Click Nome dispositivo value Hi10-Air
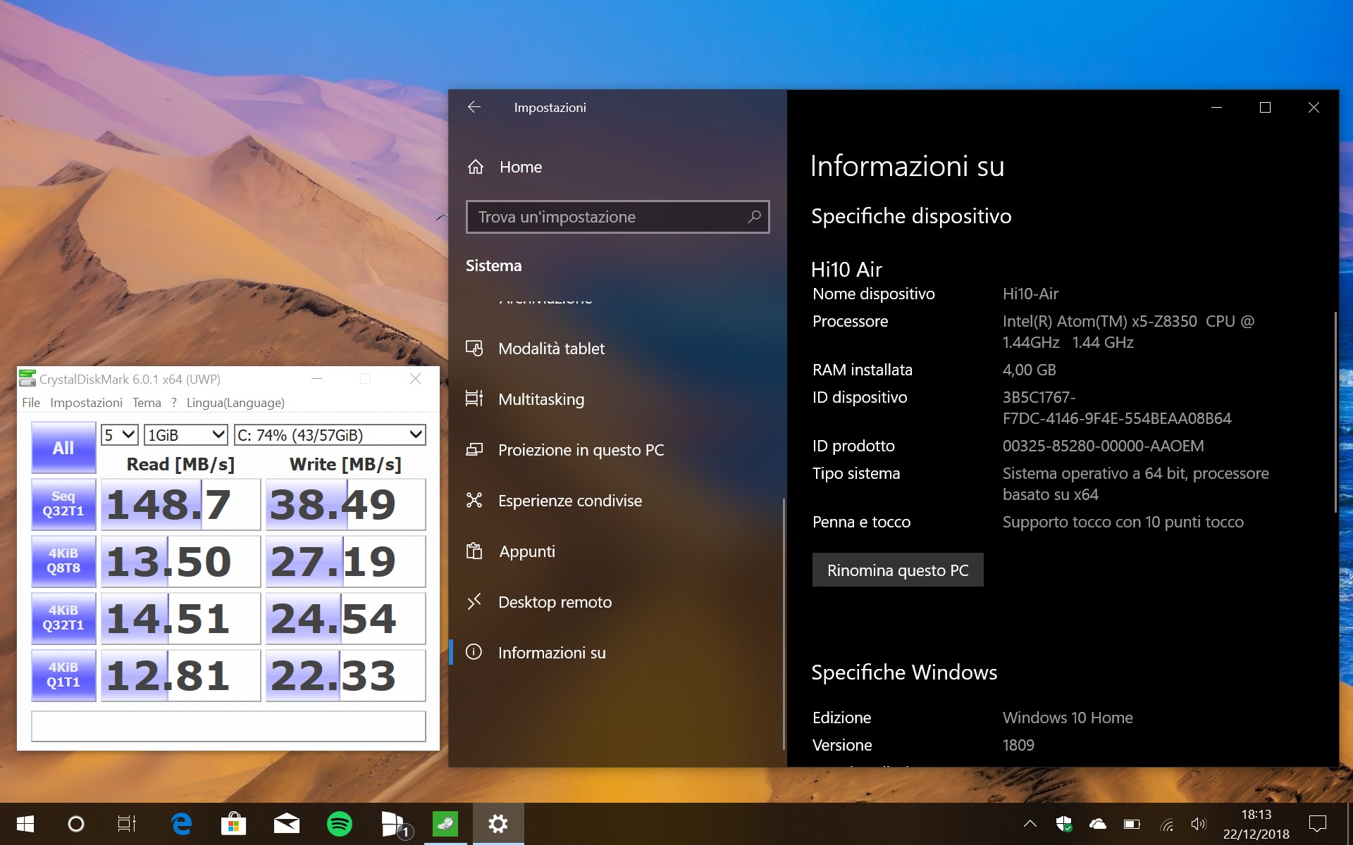Viewport: 1353px width, 845px height. [x=1030, y=294]
